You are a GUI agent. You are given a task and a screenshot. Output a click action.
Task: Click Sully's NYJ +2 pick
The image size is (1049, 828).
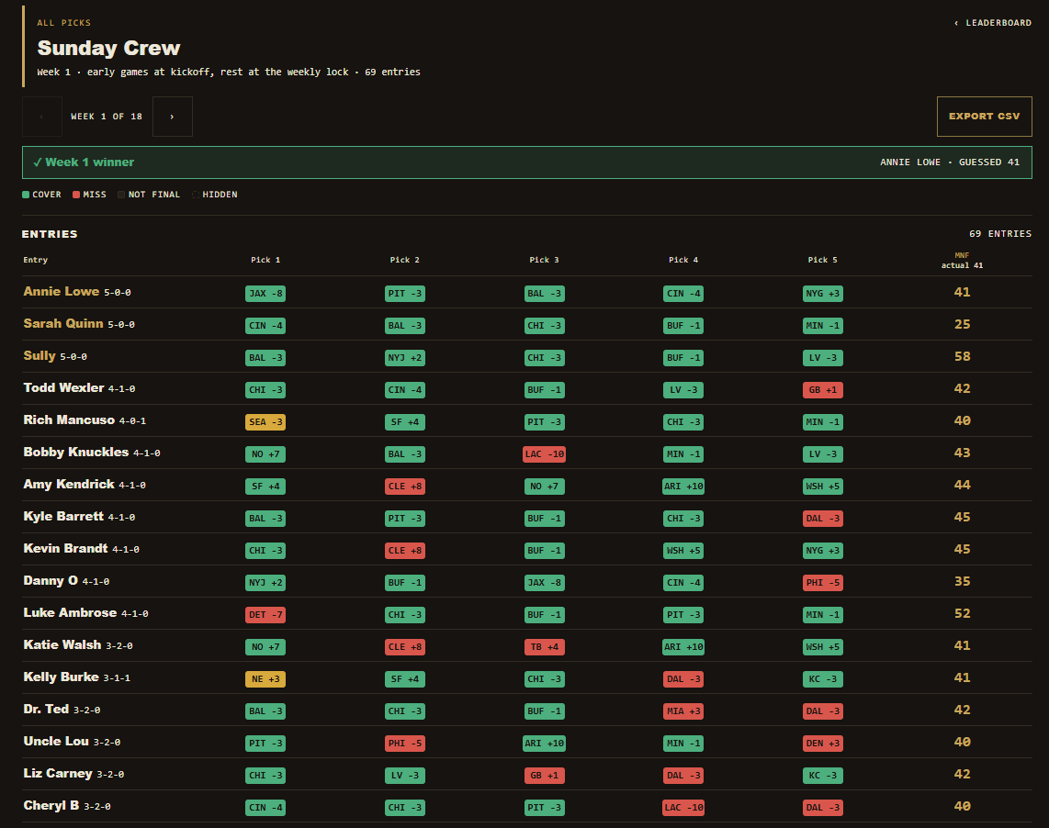click(x=405, y=358)
